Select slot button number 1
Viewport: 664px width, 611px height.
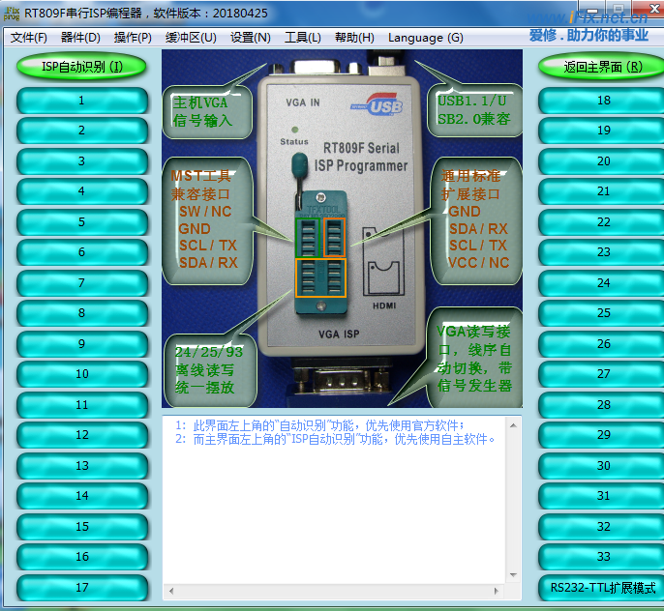82,101
